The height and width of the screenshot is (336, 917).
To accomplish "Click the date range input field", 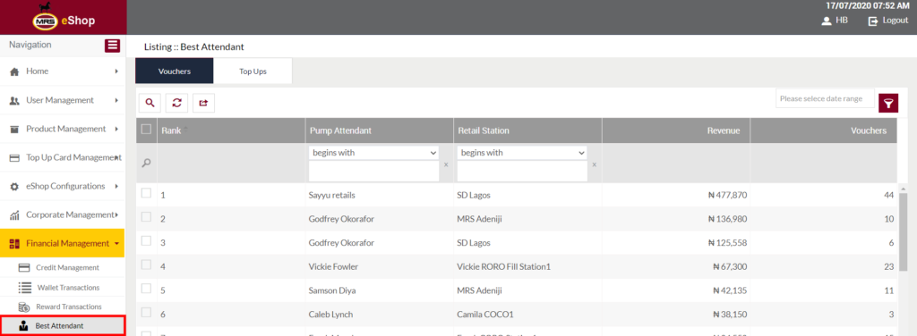I will click(x=825, y=98).
